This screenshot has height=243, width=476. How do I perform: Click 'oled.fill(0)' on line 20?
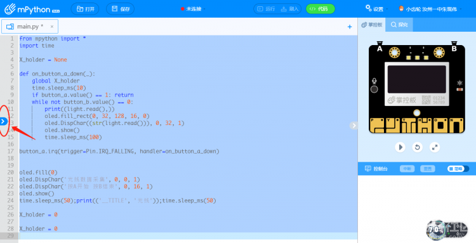(x=38, y=173)
